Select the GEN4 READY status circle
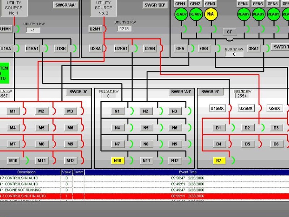 (x=243, y=14)
